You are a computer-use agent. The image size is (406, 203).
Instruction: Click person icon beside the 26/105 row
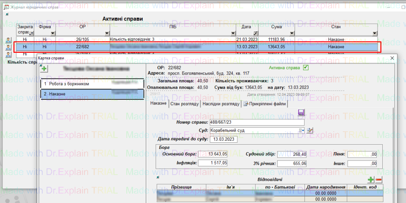tap(8, 40)
